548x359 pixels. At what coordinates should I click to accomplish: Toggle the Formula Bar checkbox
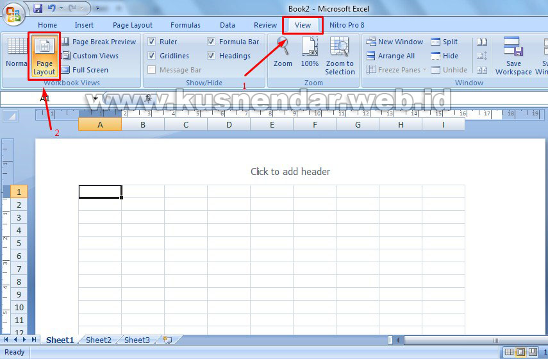pos(211,42)
